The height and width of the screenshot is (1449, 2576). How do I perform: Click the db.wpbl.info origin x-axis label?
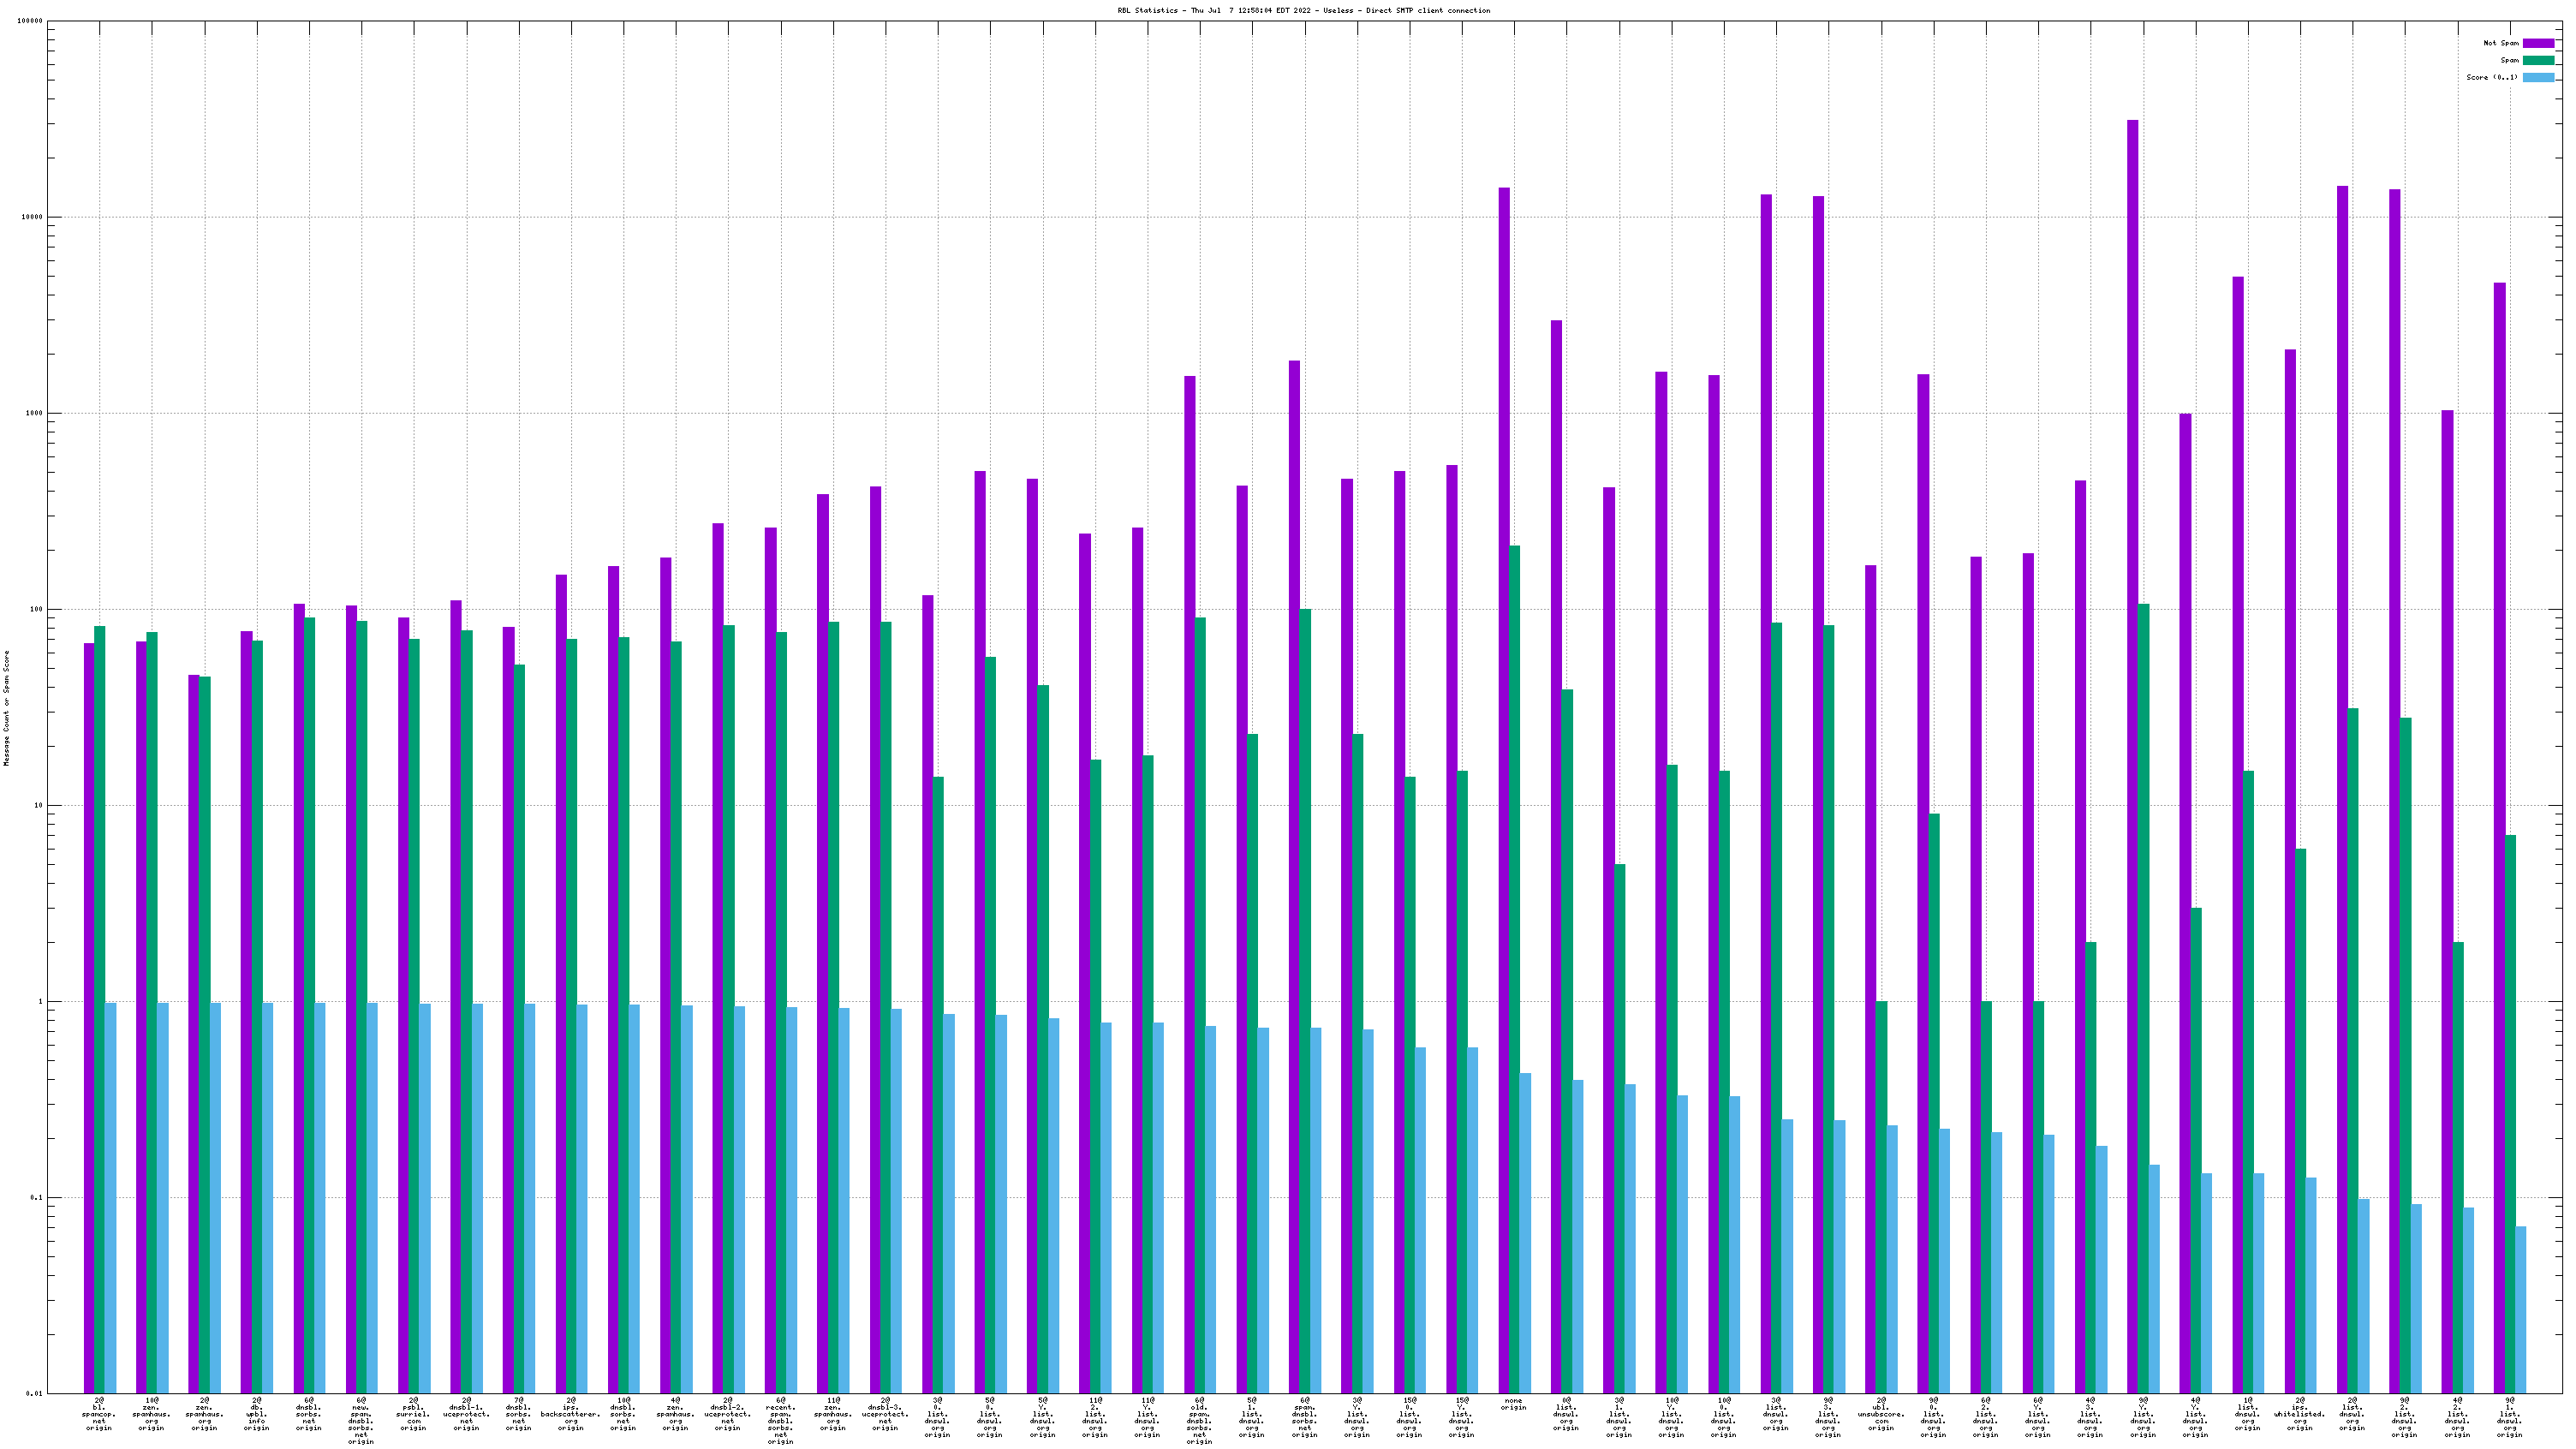click(x=256, y=1414)
